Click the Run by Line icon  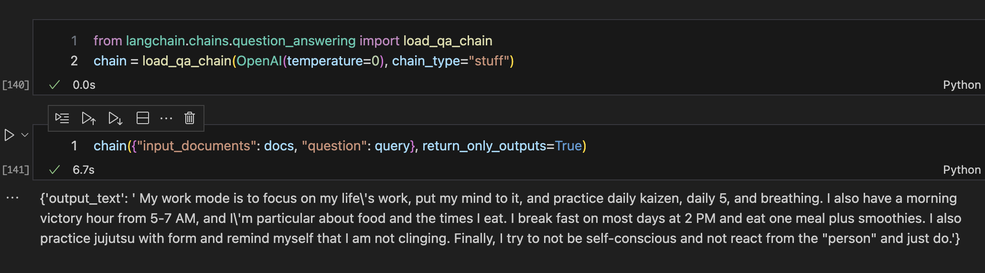(x=62, y=118)
